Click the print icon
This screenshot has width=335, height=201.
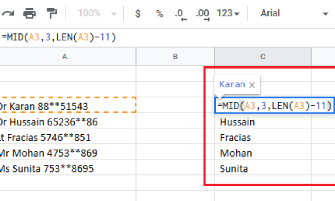29,13
